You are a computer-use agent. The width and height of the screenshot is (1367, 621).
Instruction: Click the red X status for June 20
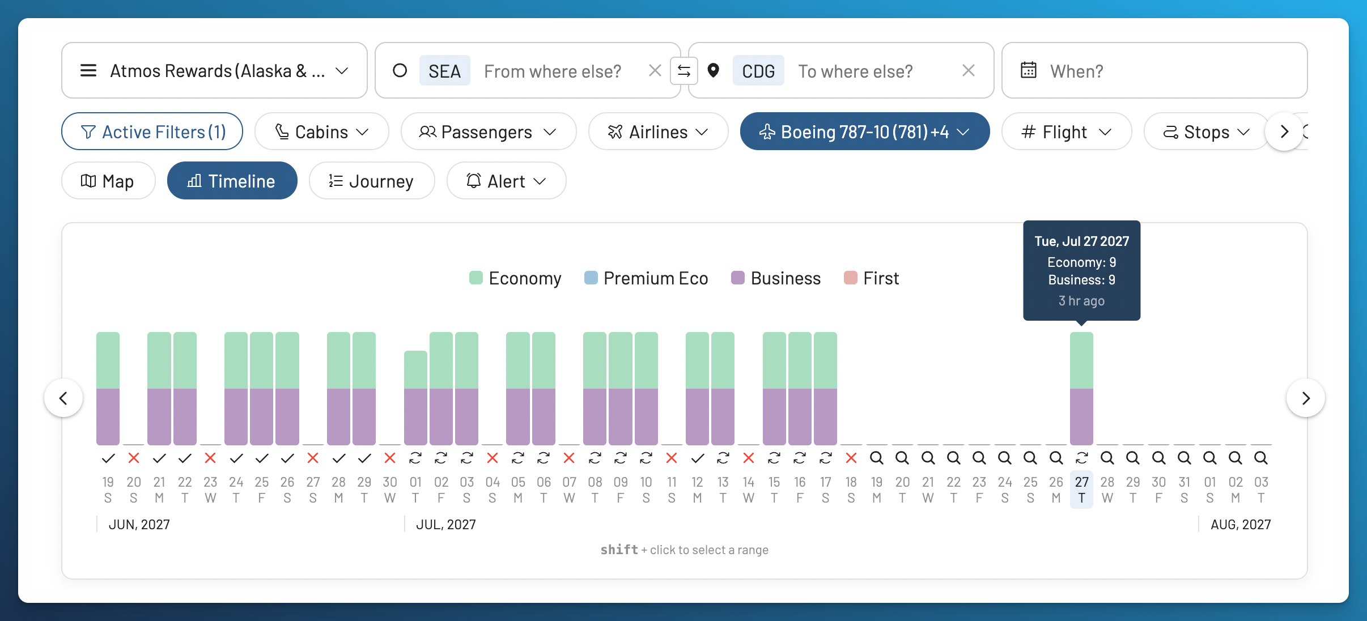134,458
